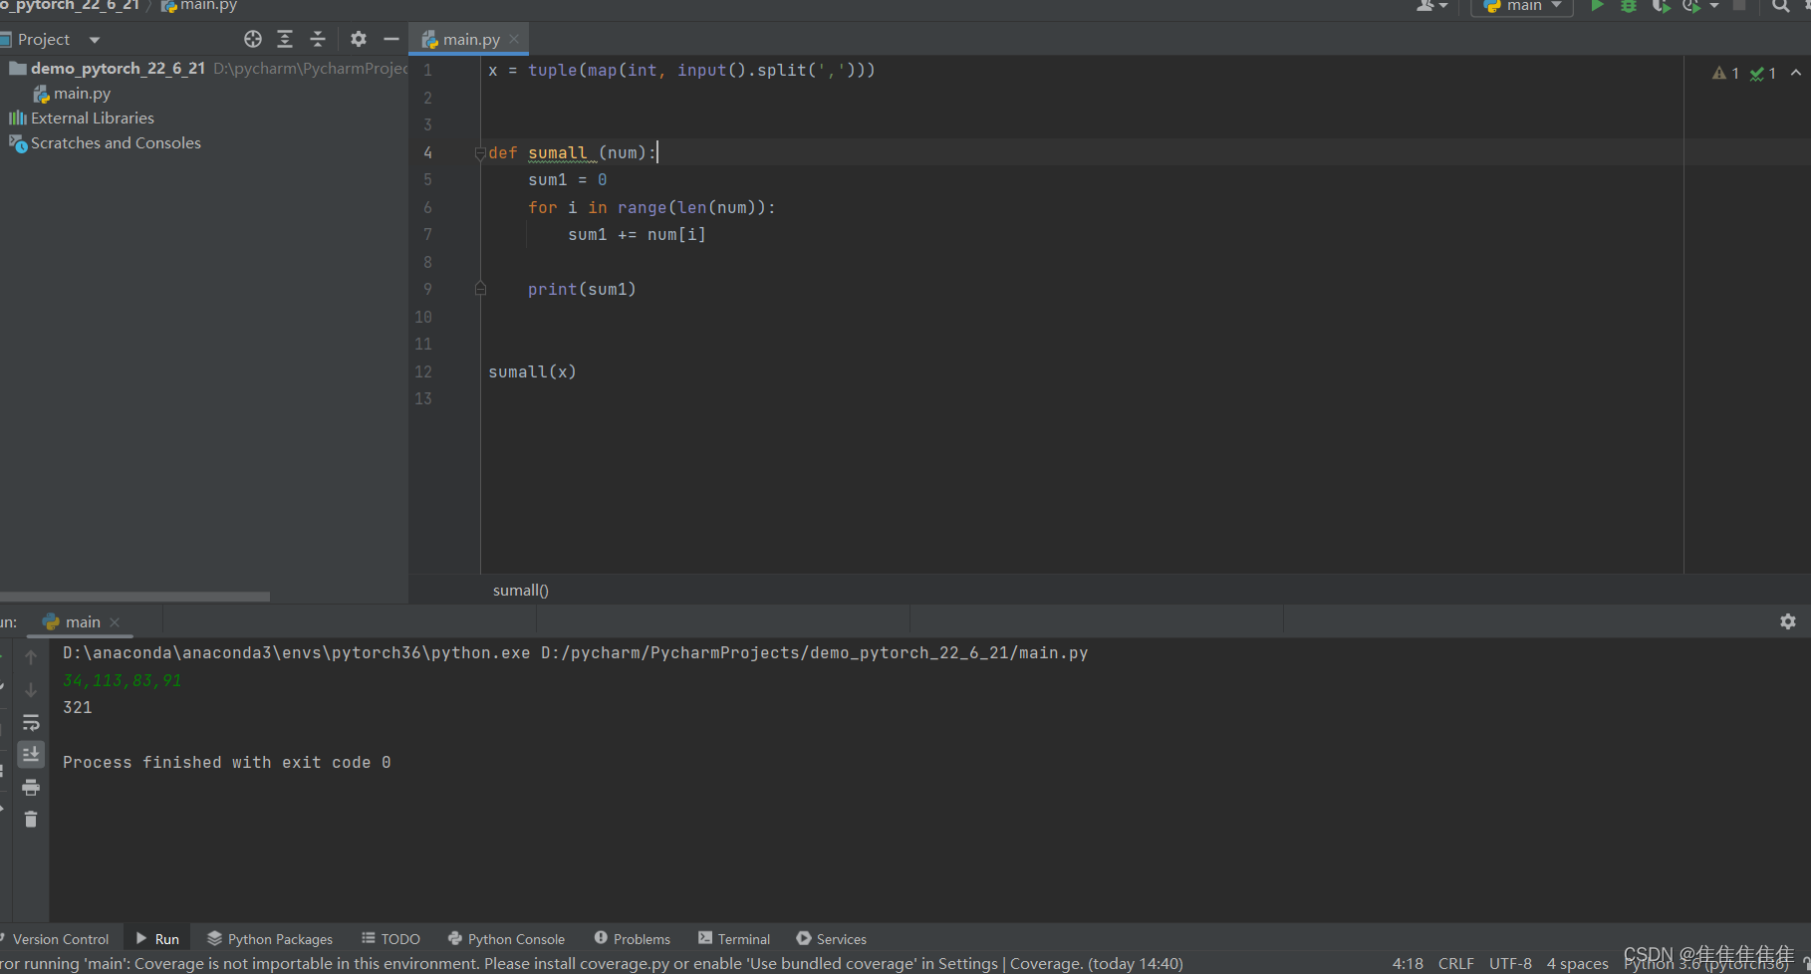The width and height of the screenshot is (1811, 974).
Task: Open the Problems tool window
Action: 633,939
